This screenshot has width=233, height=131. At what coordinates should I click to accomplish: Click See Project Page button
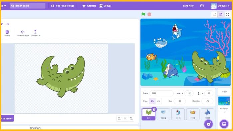(63, 6)
